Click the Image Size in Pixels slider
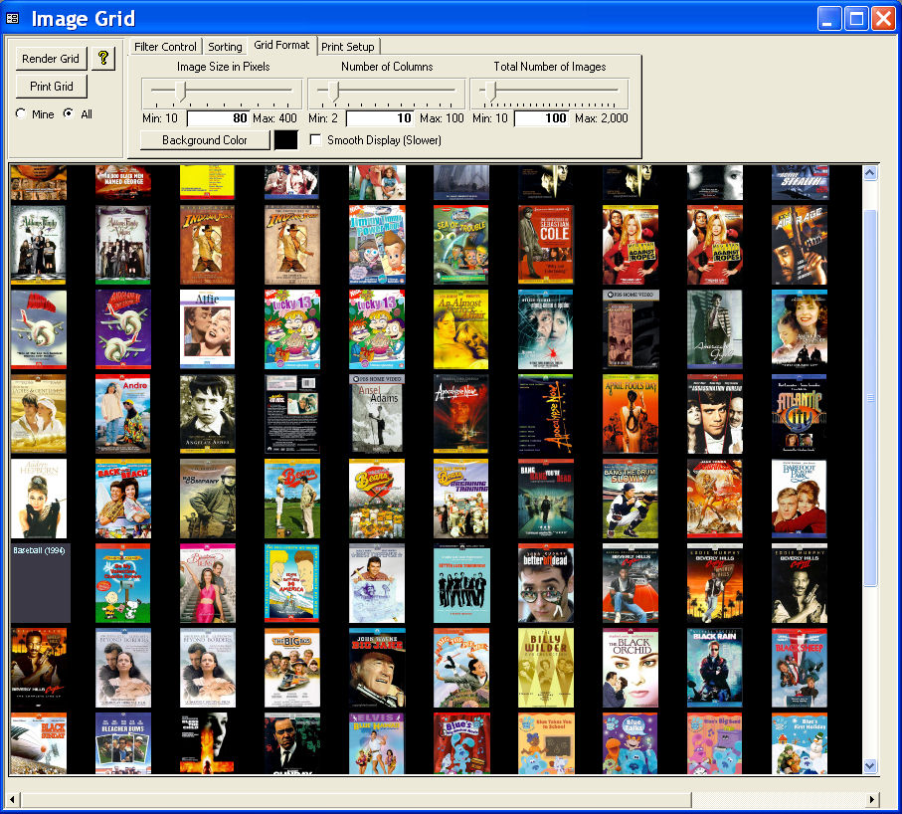This screenshot has height=814, width=902. (x=223, y=93)
